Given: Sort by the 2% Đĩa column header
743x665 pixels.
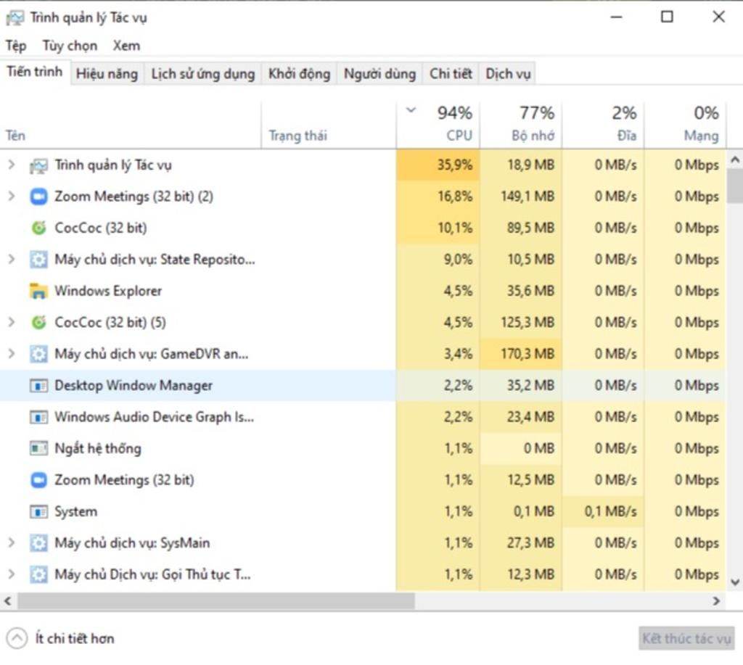Looking at the screenshot, I should 603,125.
